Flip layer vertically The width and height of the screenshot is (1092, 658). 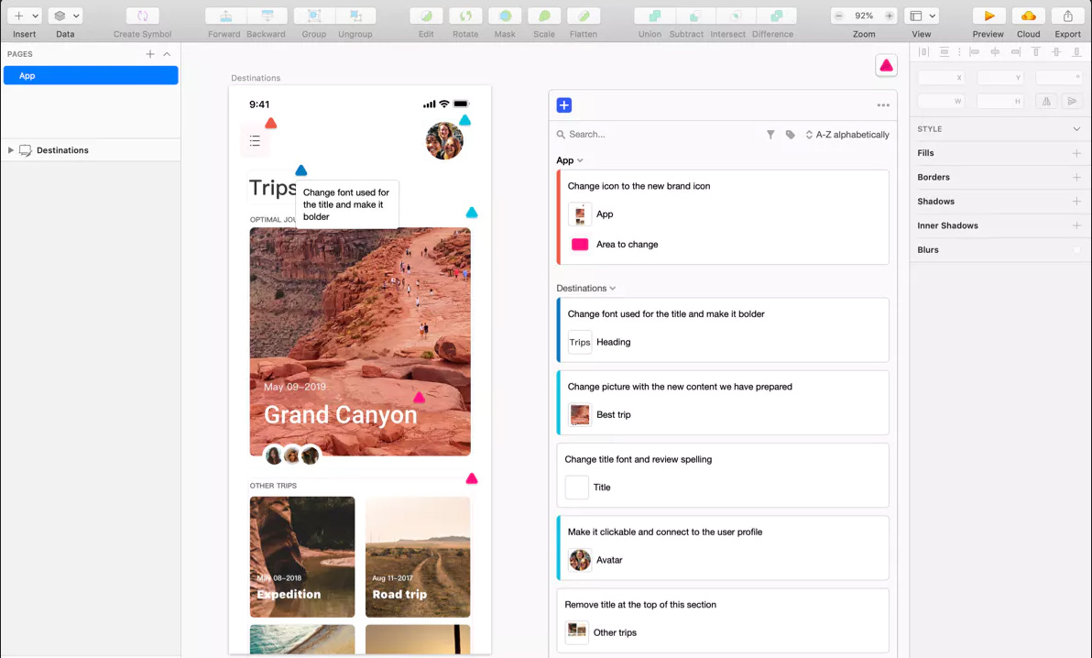(x=1073, y=101)
